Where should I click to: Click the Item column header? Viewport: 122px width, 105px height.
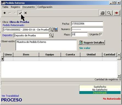pos(26,55)
